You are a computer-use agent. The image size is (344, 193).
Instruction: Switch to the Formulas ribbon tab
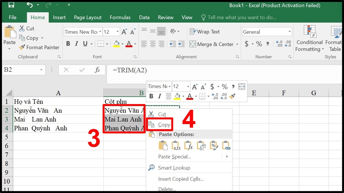[120, 17]
